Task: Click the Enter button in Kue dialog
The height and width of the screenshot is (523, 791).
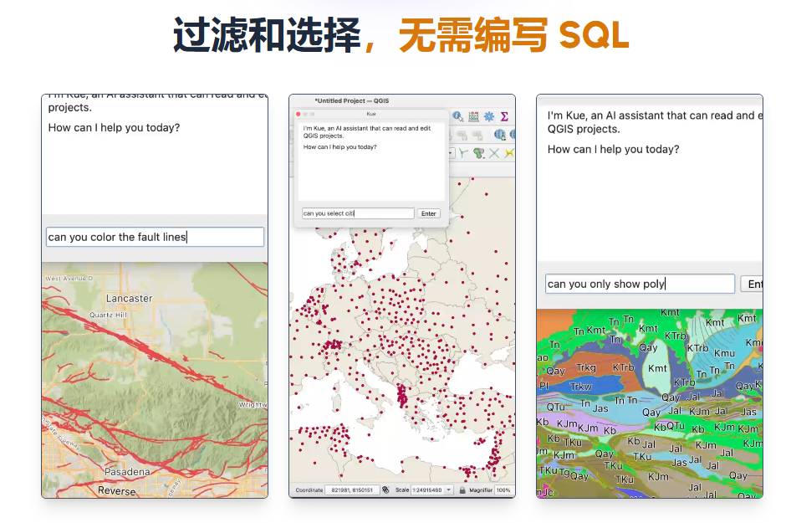Action: pyautogui.click(x=428, y=213)
